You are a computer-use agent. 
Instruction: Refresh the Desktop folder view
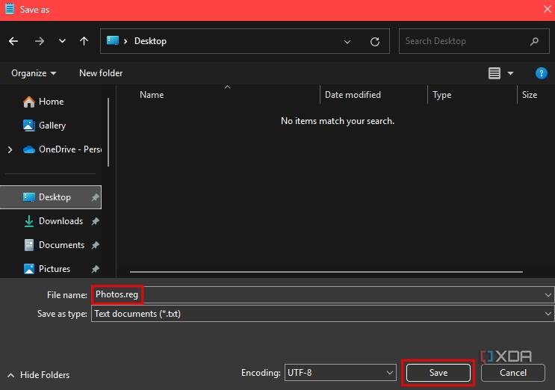click(375, 42)
